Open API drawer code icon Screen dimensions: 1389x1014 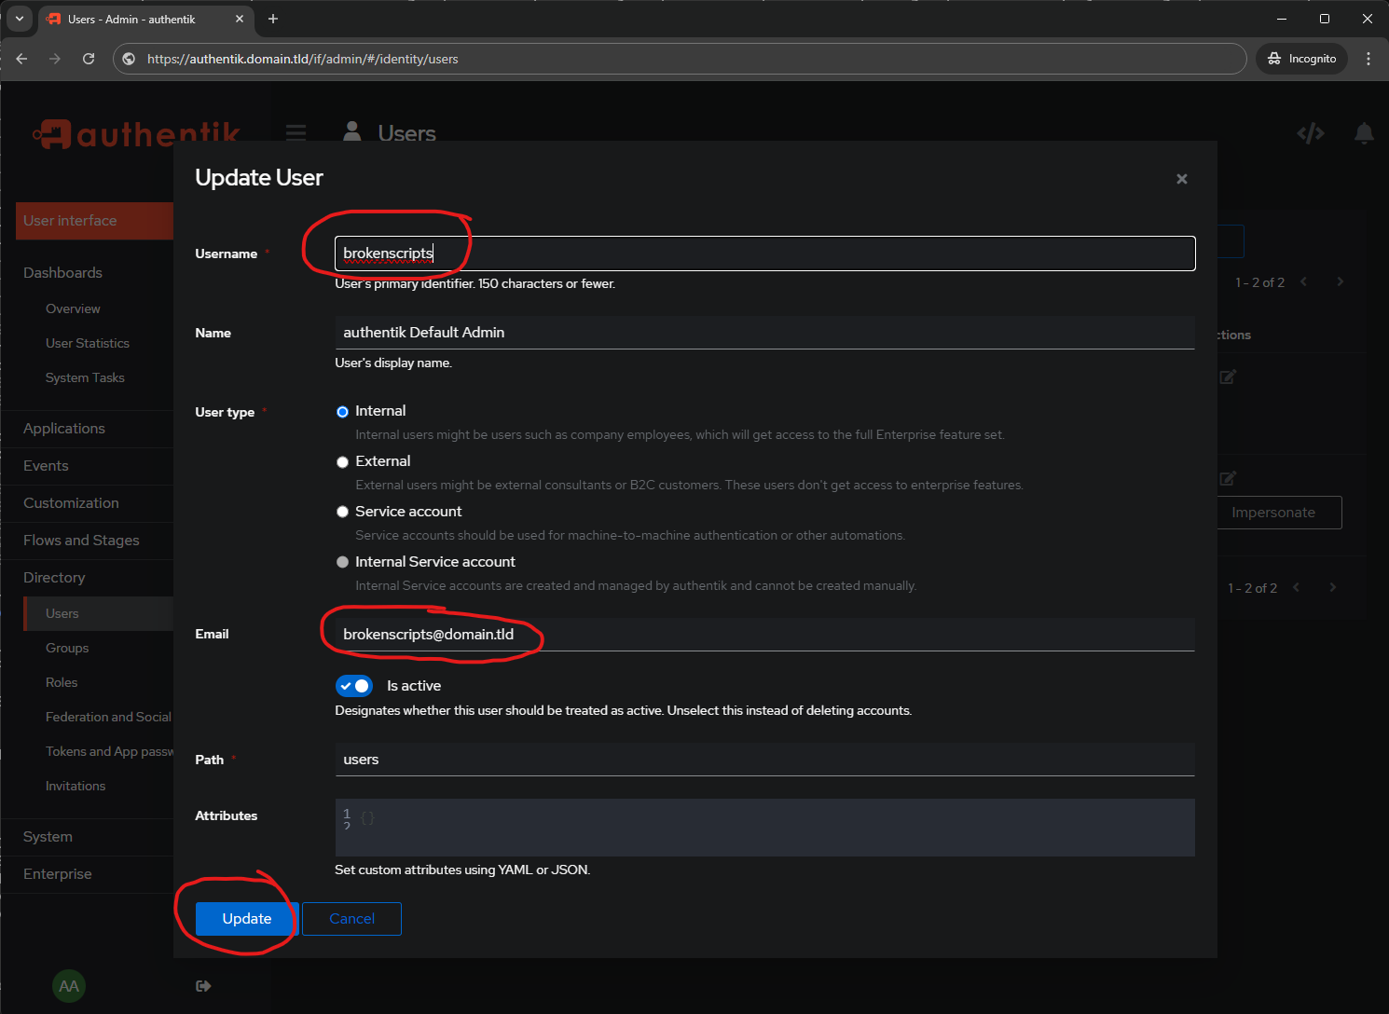click(x=1311, y=133)
